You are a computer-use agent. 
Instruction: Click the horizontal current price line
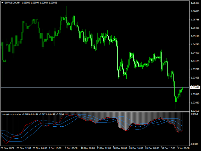95,88
